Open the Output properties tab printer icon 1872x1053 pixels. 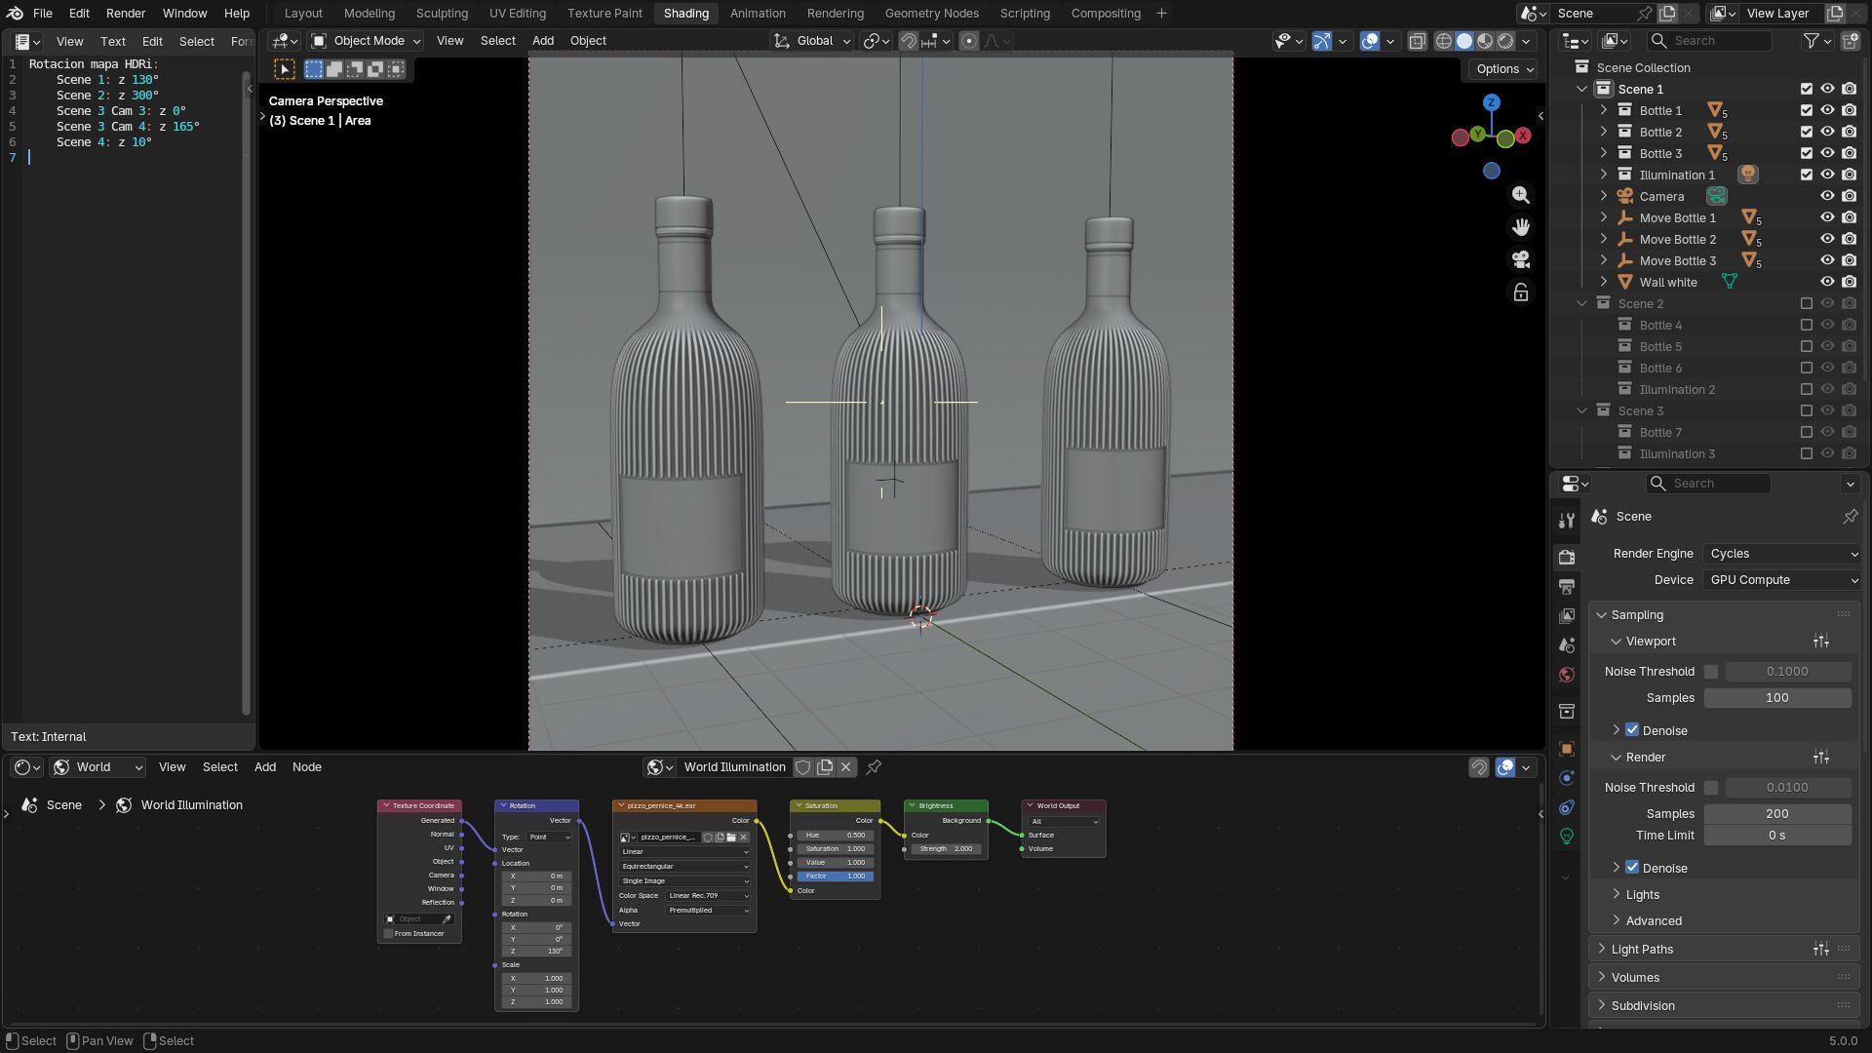pos(1567,587)
